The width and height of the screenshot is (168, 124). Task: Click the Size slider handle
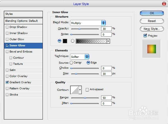coord(76,74)
